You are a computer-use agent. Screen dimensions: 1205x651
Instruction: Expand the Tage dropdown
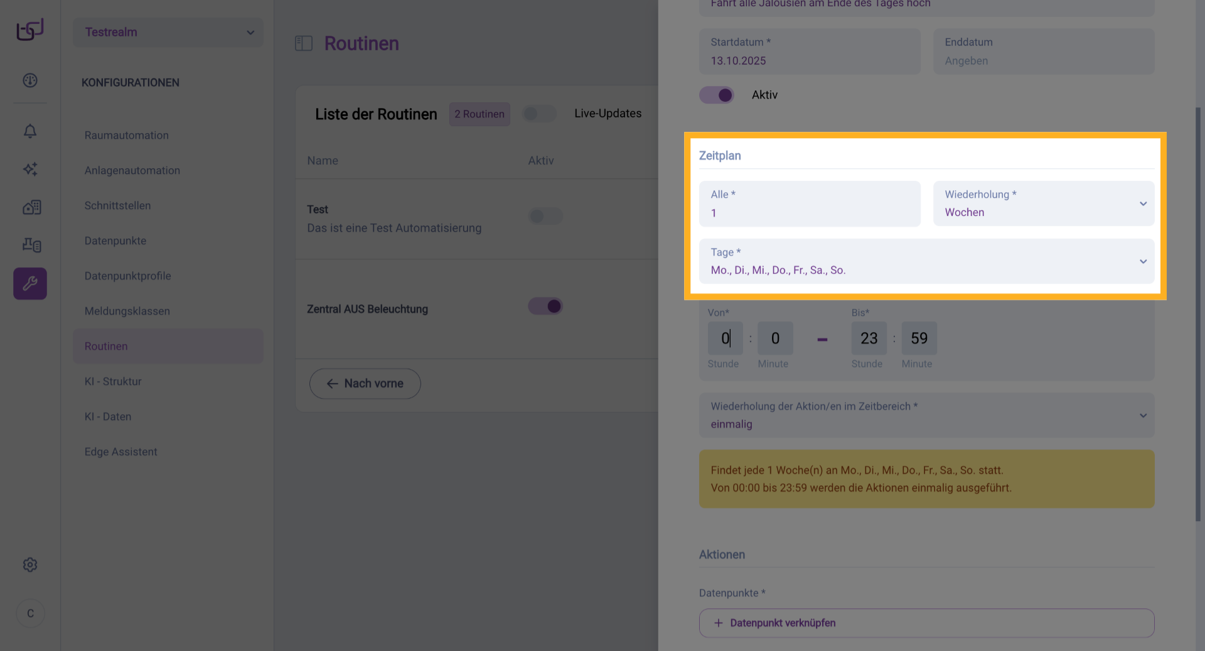pos(926,261)
